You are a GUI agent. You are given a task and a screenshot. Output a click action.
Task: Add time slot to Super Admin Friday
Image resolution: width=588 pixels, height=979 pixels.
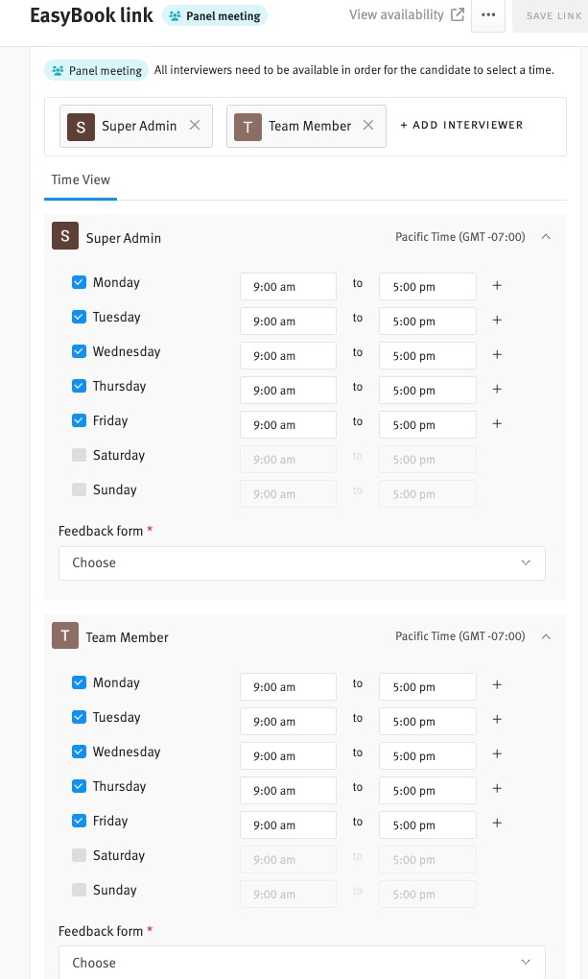point(497,423)
